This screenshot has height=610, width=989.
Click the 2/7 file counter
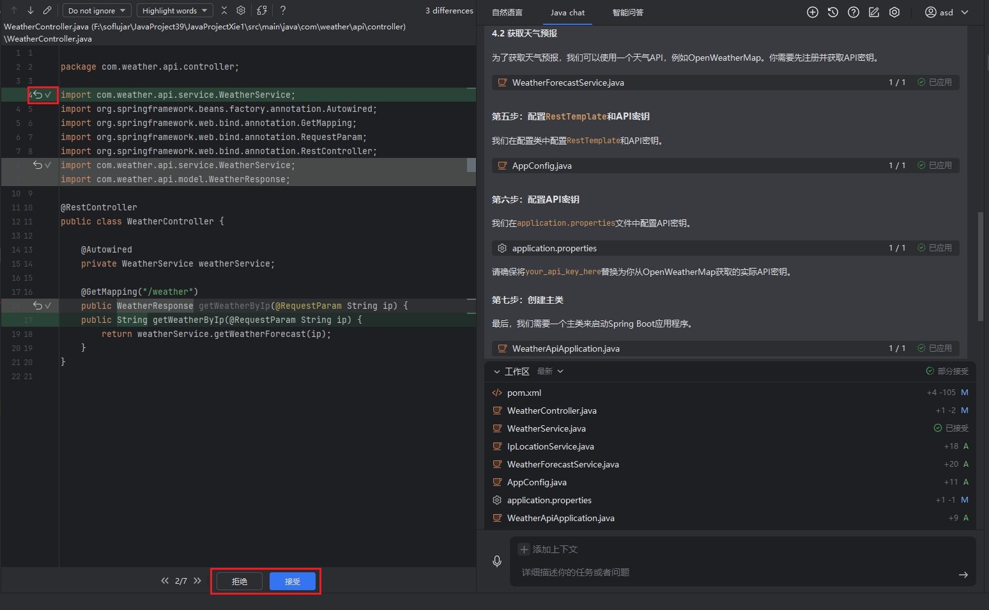click(181, 581)
